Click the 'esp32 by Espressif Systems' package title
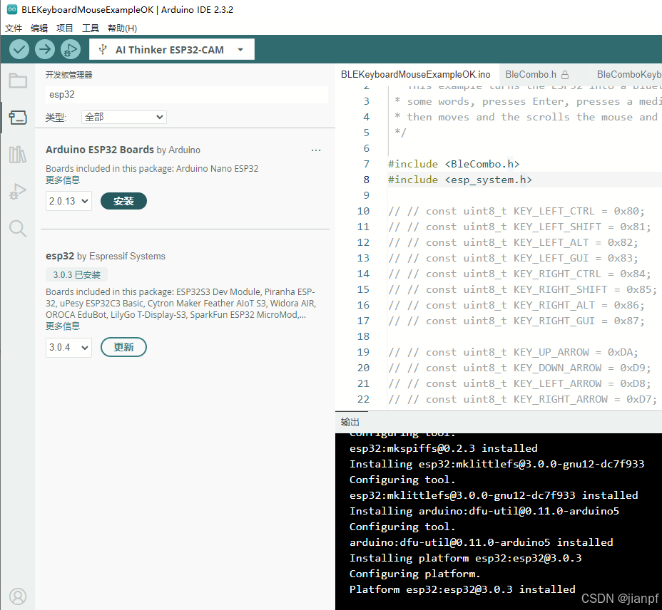The width and height of the screenshot is (662, 610). 106,256
